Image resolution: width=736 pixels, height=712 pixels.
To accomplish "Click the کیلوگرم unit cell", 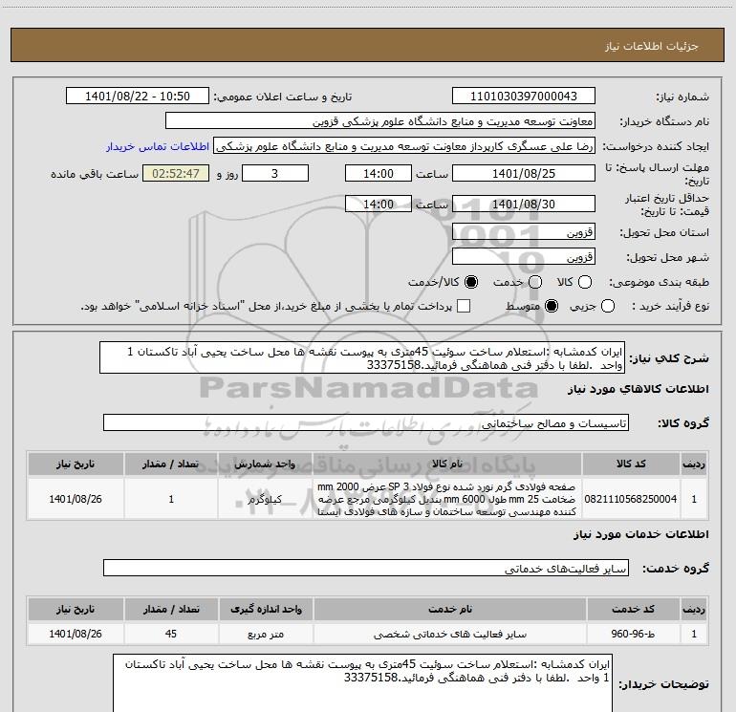I will pos(265,499).
